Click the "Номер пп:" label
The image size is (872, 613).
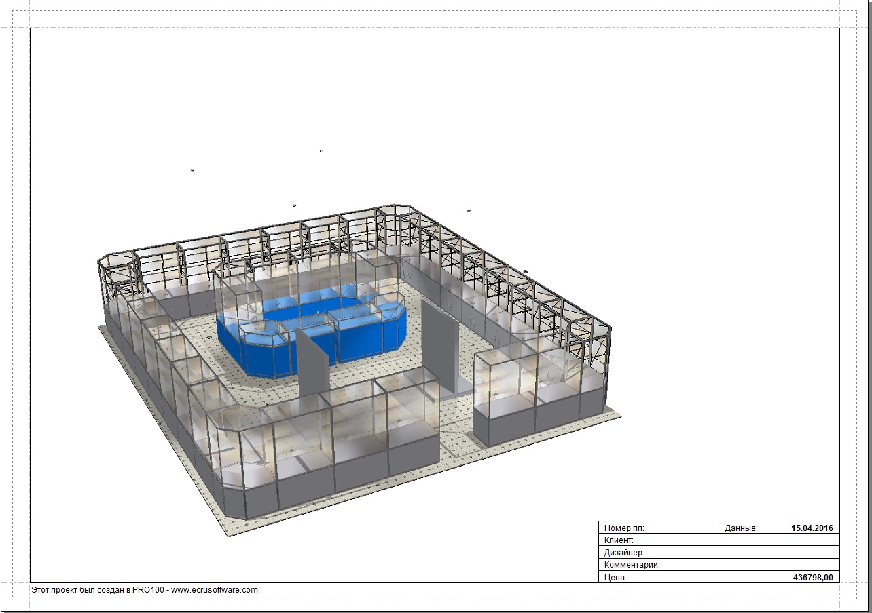coord(623,528)
